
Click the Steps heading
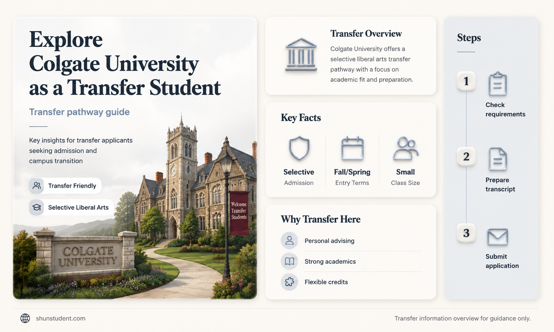pyautogui.click(x=469, y=38)
